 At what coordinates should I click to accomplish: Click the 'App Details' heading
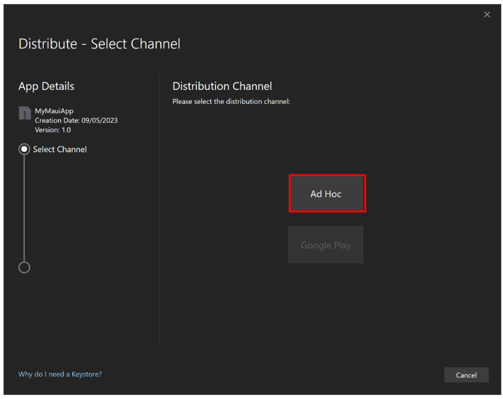(47, 86)
